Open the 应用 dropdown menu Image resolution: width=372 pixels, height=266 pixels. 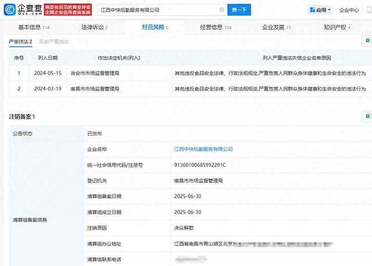[320, 10]
